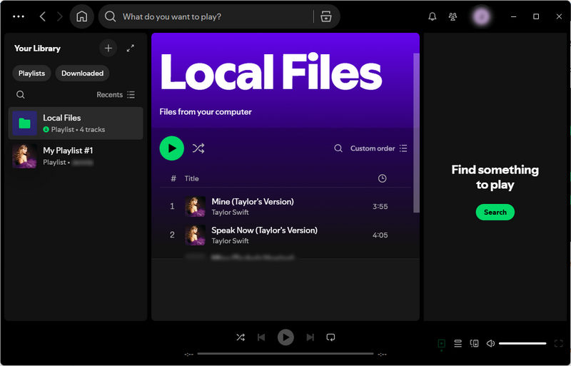The image size is (571, 366).
Task: Click the Speak Now (Taylor's Version) album thumbnail
Action: 195,235
